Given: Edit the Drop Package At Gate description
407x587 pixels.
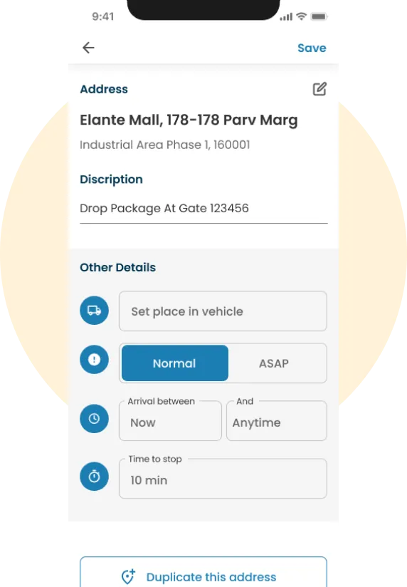Looking at the screenshot, I should point(203,209).
